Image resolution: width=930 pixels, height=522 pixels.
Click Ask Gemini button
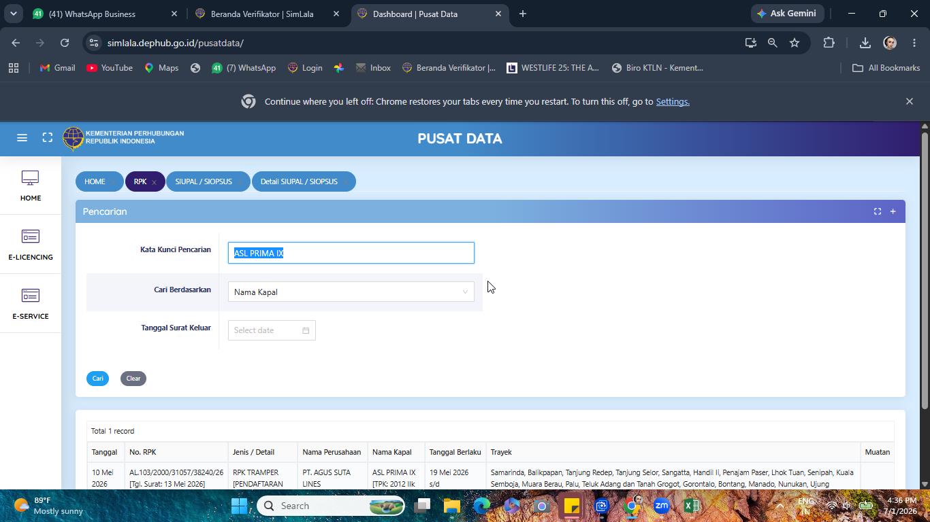[787, 14]
